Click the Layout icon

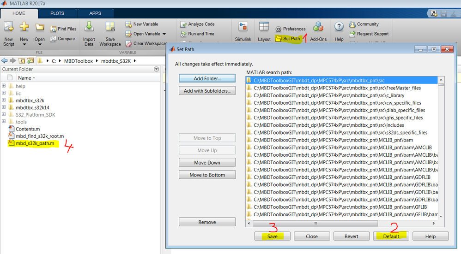(x=264, y=27)
